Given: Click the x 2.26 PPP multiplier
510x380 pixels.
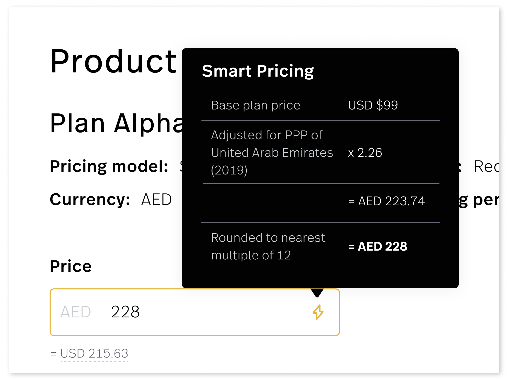Looking at the screenshot, I should click(365, 153).
